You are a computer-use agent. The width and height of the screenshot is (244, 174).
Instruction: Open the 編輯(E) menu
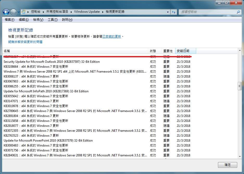click(24, 20)
